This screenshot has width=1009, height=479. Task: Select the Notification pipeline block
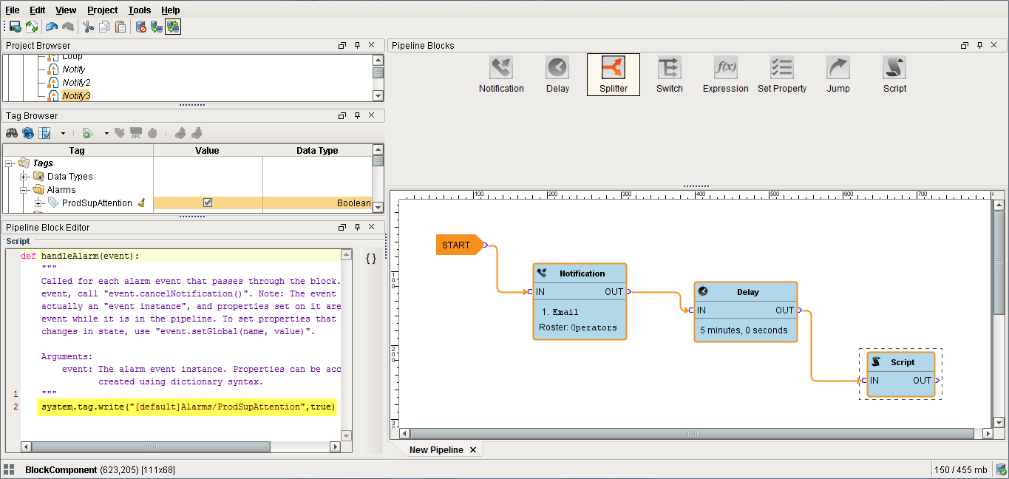(501, 75)
